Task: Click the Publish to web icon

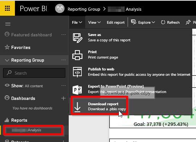Action: 77,72
